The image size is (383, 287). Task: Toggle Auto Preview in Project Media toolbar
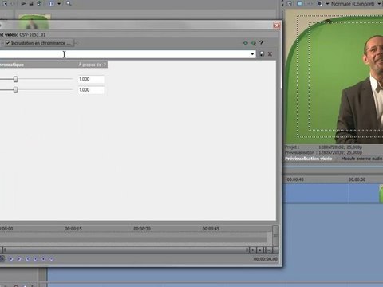(x=39, y=4)
